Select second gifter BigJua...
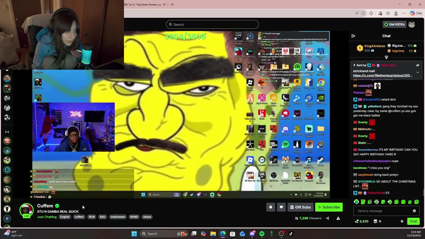This screenshot has width=425, height=239. pos(399,45)
